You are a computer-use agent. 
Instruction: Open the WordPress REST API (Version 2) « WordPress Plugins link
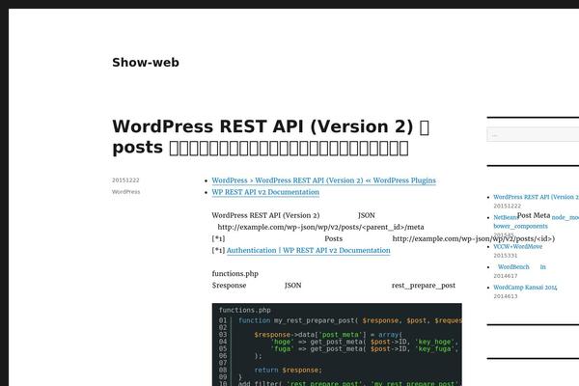tap(323, 180)
